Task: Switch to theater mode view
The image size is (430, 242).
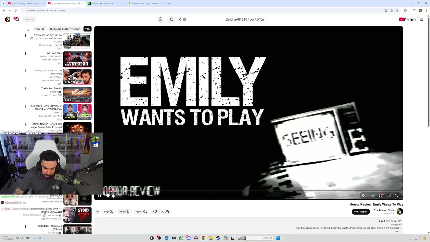Action: click(x=388, y=195)
